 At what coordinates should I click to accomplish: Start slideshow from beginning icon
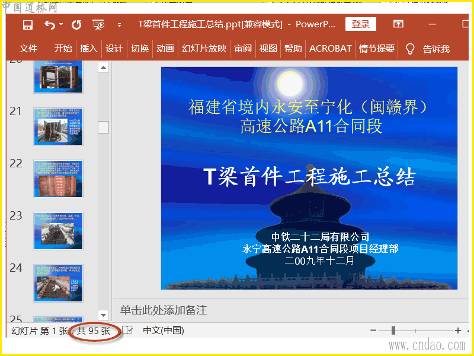click(x=98, y=25)
